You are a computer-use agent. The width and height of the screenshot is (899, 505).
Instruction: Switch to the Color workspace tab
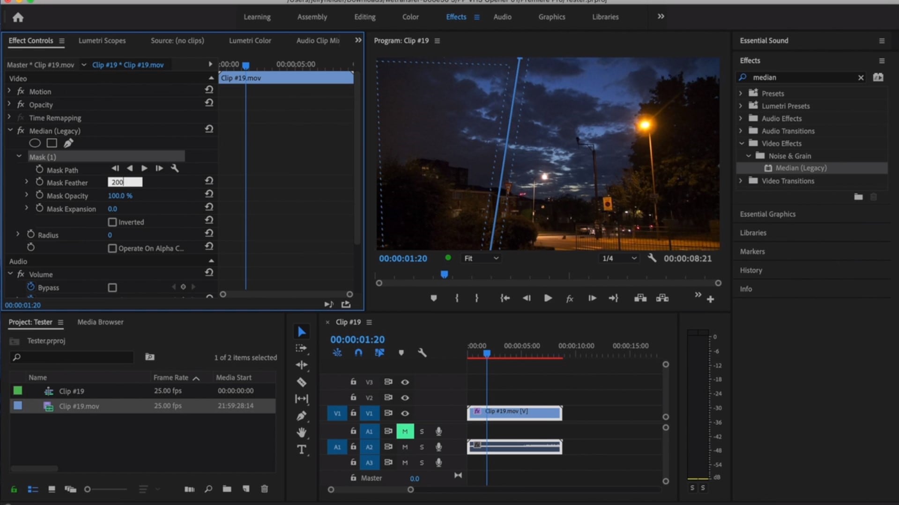(x=410, y=17)
